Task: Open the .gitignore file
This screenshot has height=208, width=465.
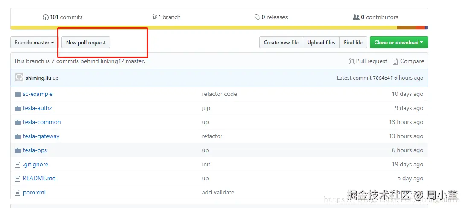Action: (35, 165)
